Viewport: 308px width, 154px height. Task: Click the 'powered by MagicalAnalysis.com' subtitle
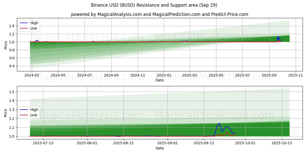(x=159, y=14)
